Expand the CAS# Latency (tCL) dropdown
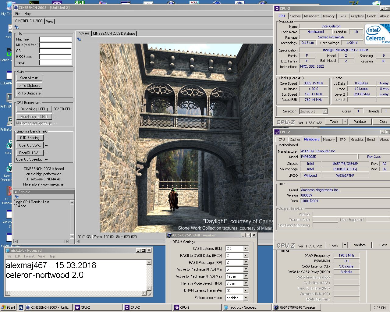 click(246, 249)
